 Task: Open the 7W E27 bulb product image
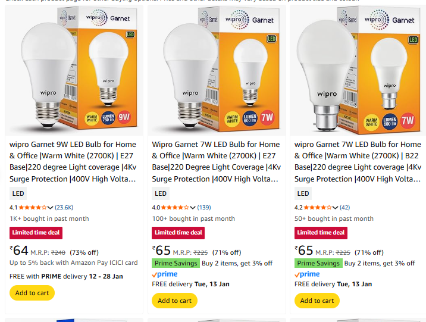point(217,71)
